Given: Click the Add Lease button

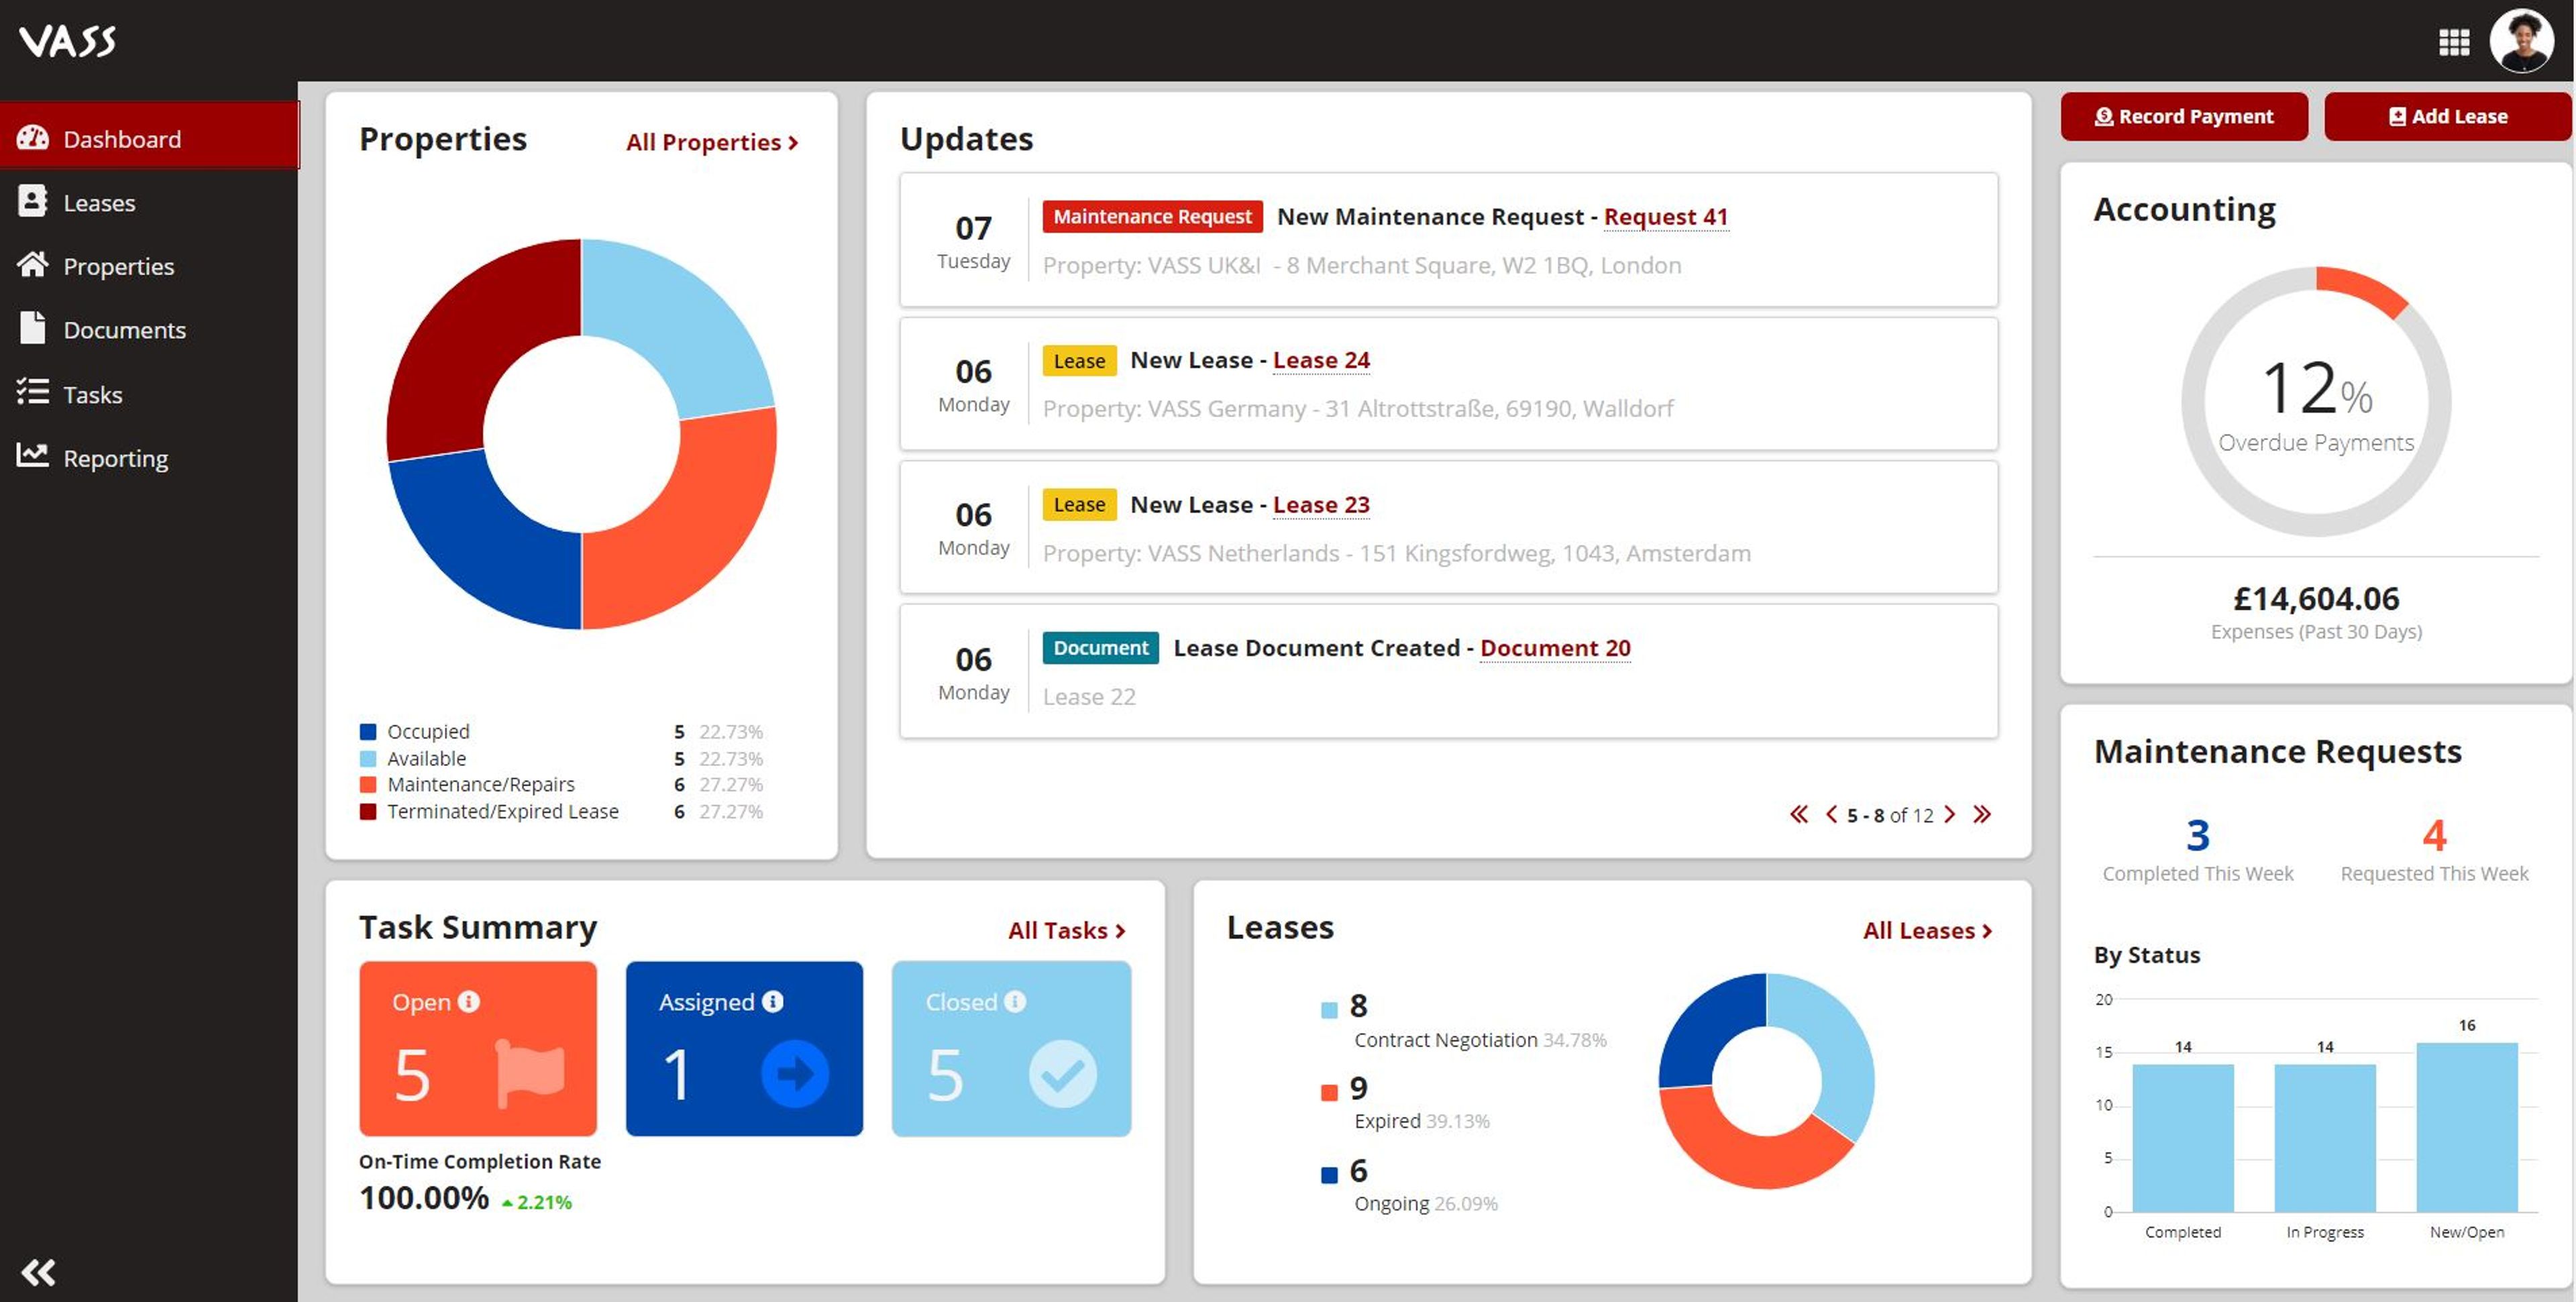Looking at the screenshot, I should (2447, 116).
